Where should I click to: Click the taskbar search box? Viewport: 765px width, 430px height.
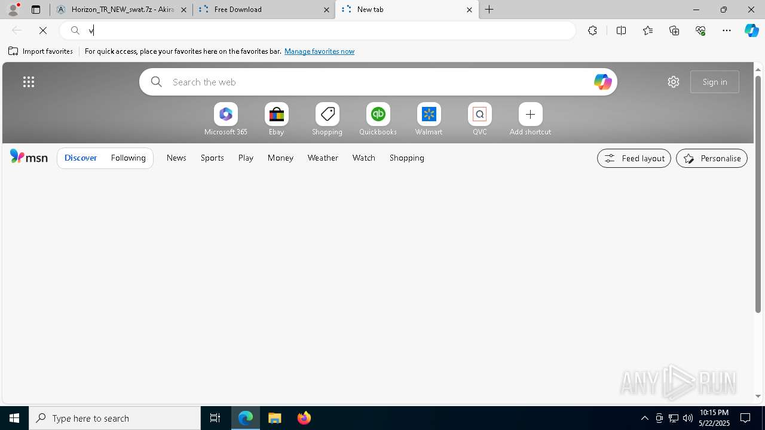(115, 418)
